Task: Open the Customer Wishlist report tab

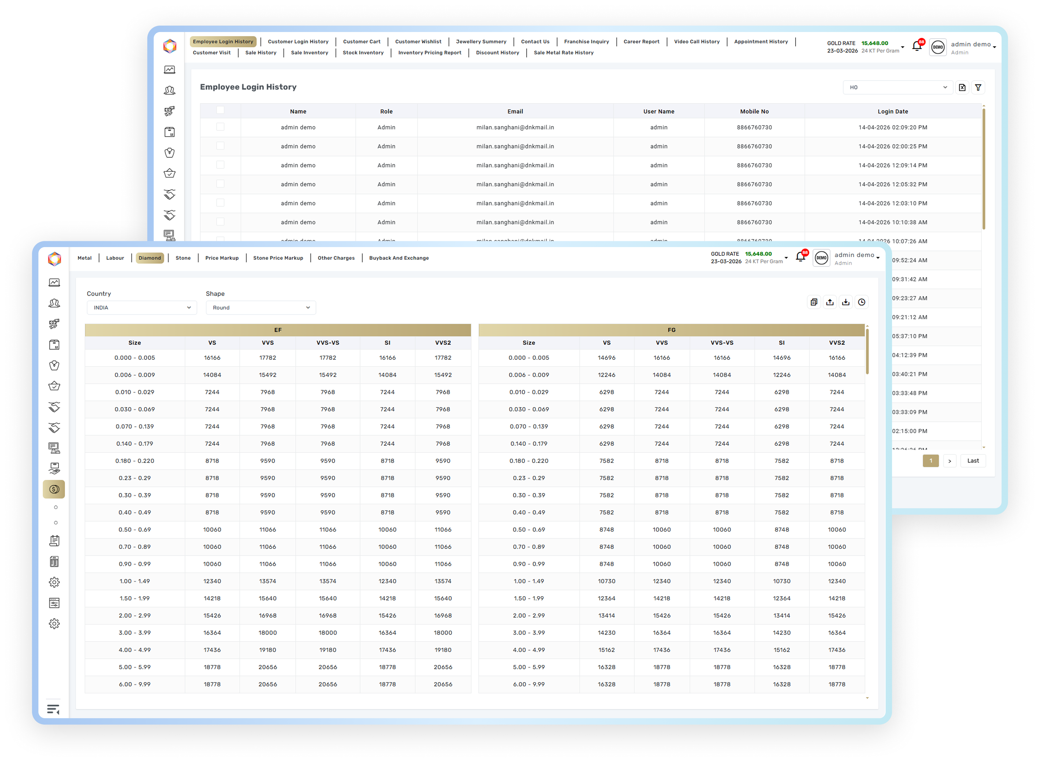Action: (418, 42)
